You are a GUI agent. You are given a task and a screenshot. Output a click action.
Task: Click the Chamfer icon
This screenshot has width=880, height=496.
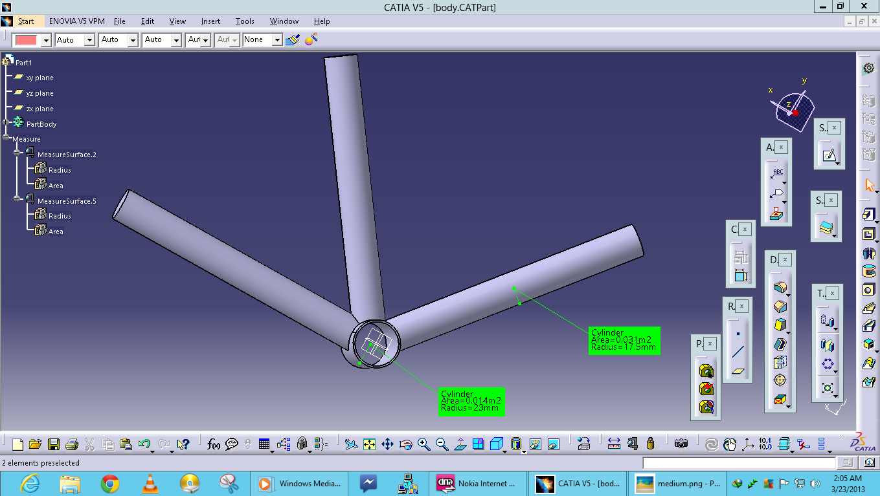[x=780, y=307]
